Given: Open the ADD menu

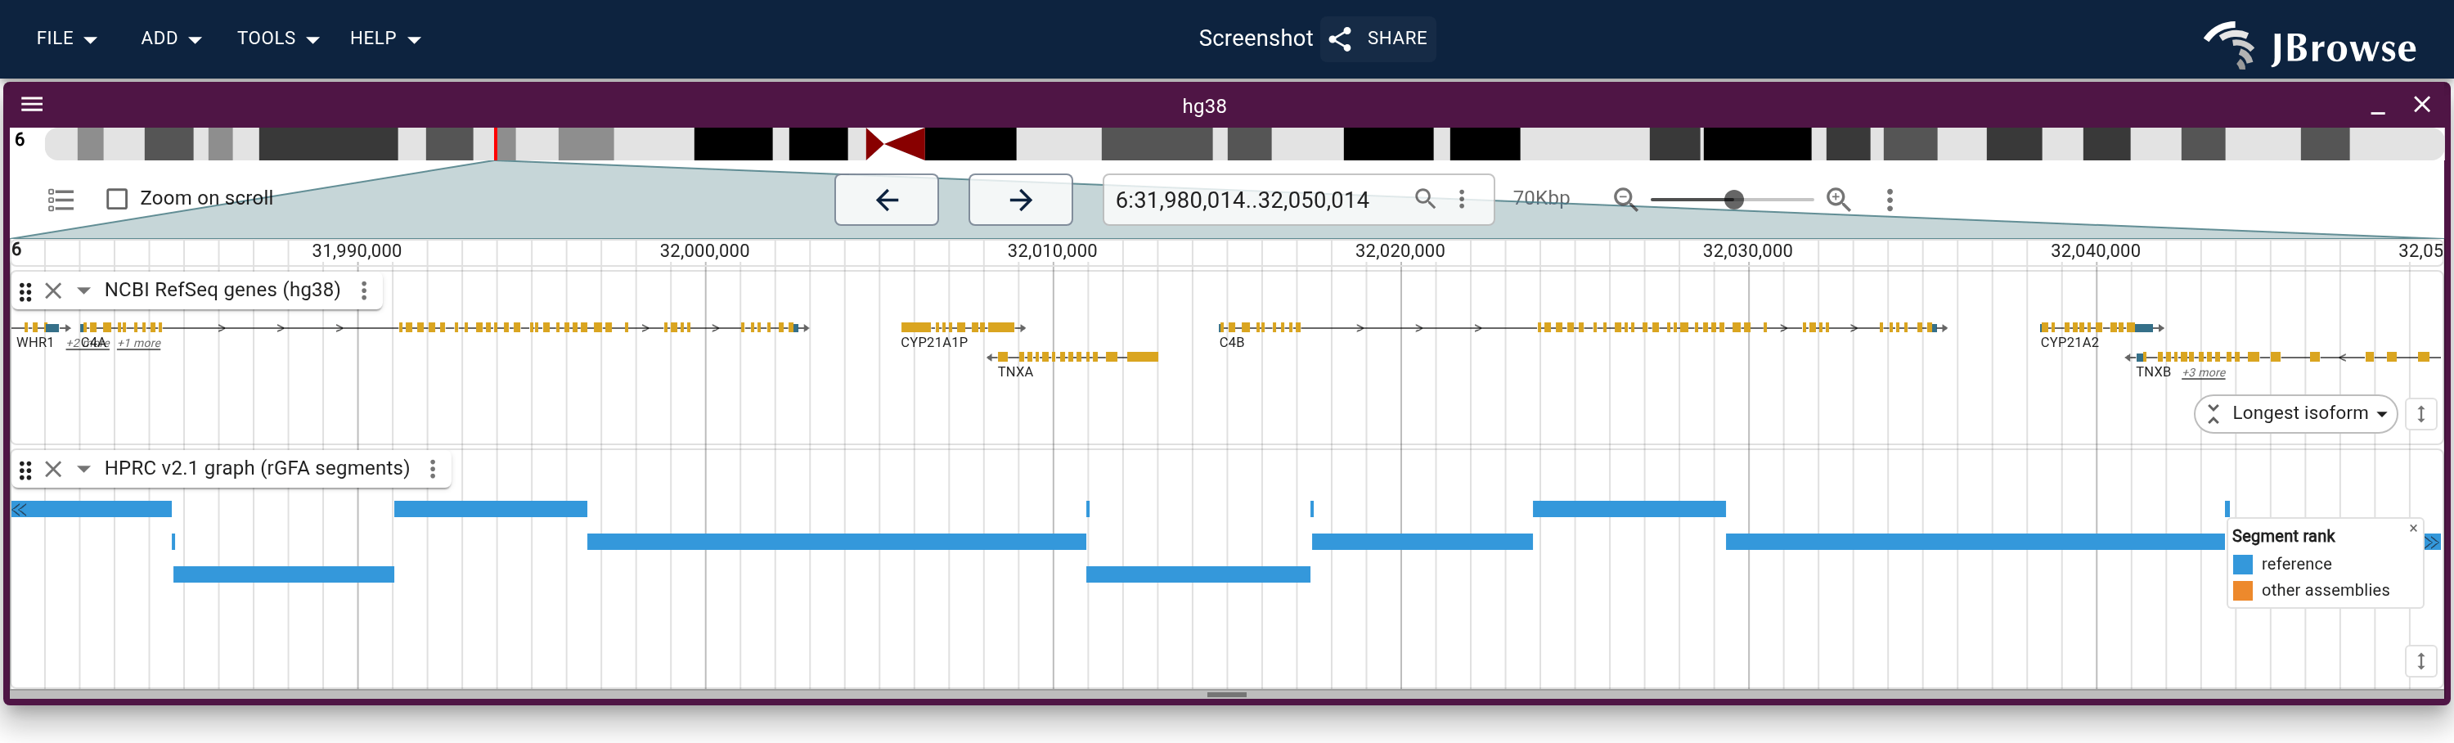Looking at the screenshot, I should tap(170, 38).
